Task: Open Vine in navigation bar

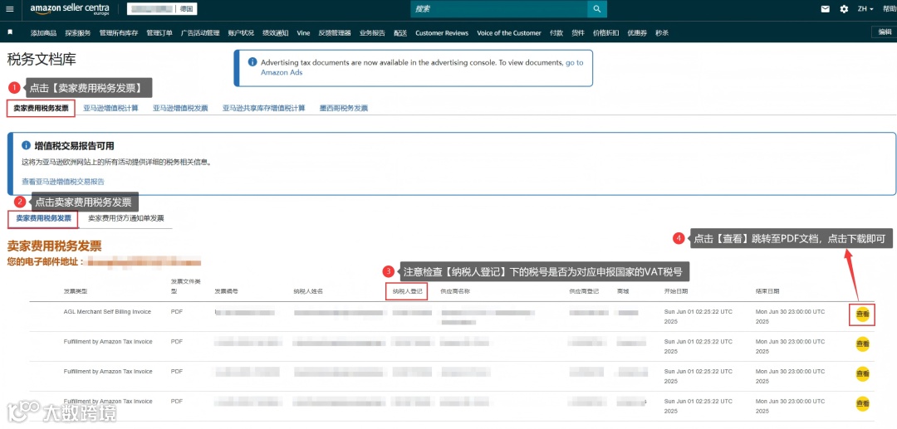Action: coord(303,33)
